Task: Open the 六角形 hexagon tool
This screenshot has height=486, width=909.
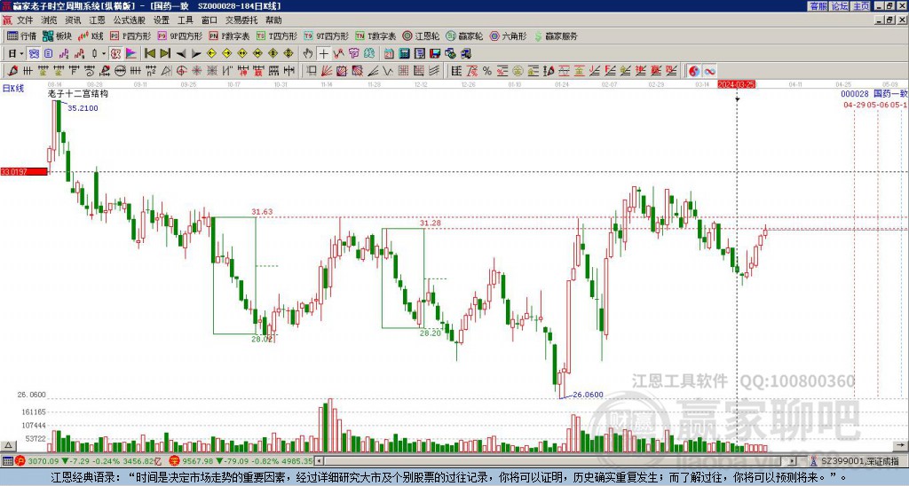Action: coord(508,35)
